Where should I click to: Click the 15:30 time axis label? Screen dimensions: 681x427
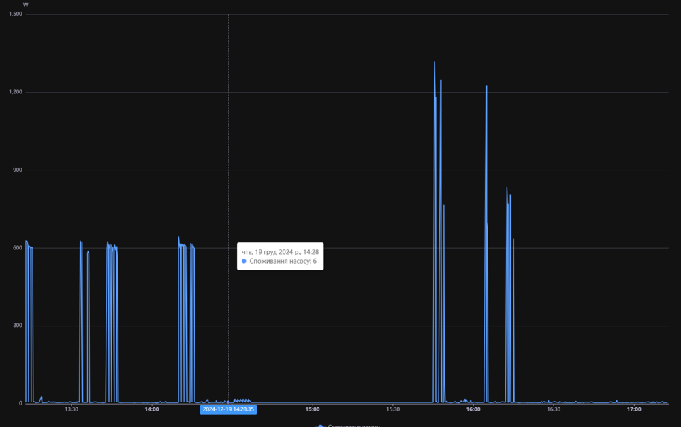pos(393,409)
